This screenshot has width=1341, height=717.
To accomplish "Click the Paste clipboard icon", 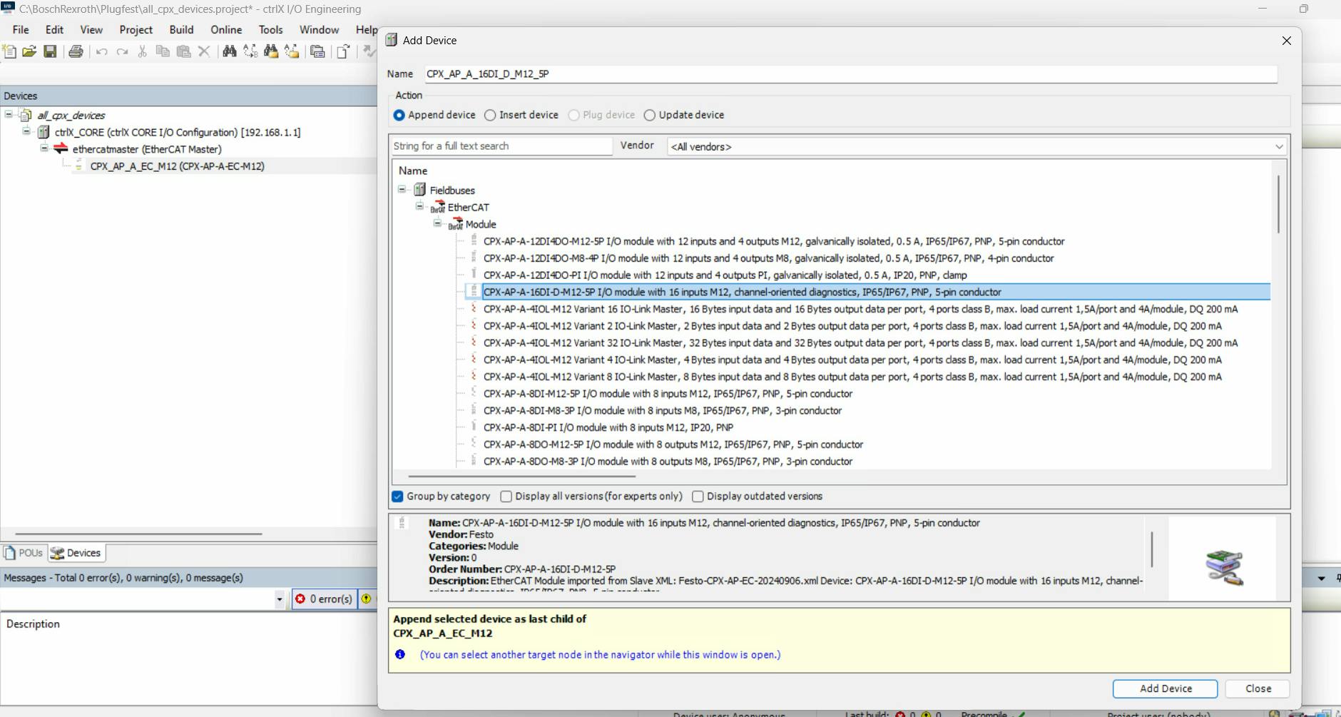I will (x=183, y=51).
